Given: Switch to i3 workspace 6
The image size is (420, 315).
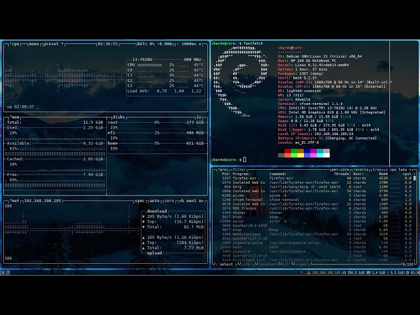Looking at the screenshot, I should pos(3,272).
